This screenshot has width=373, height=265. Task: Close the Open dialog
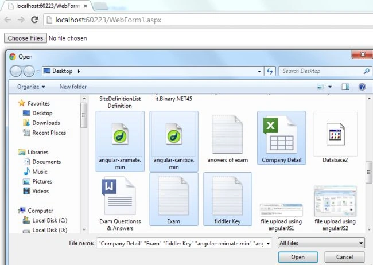pos(363,54)
